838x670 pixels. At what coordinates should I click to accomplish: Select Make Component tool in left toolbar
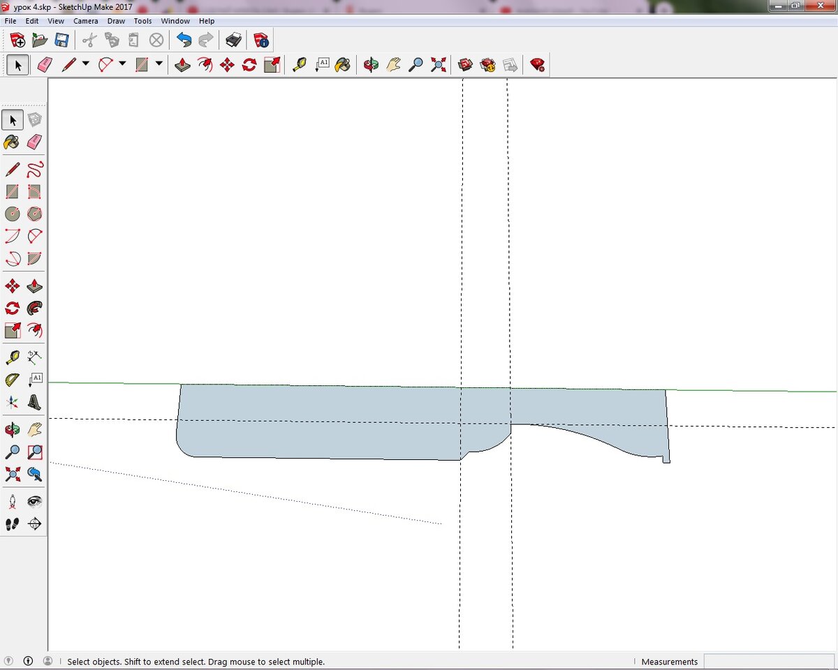point(34,120)
